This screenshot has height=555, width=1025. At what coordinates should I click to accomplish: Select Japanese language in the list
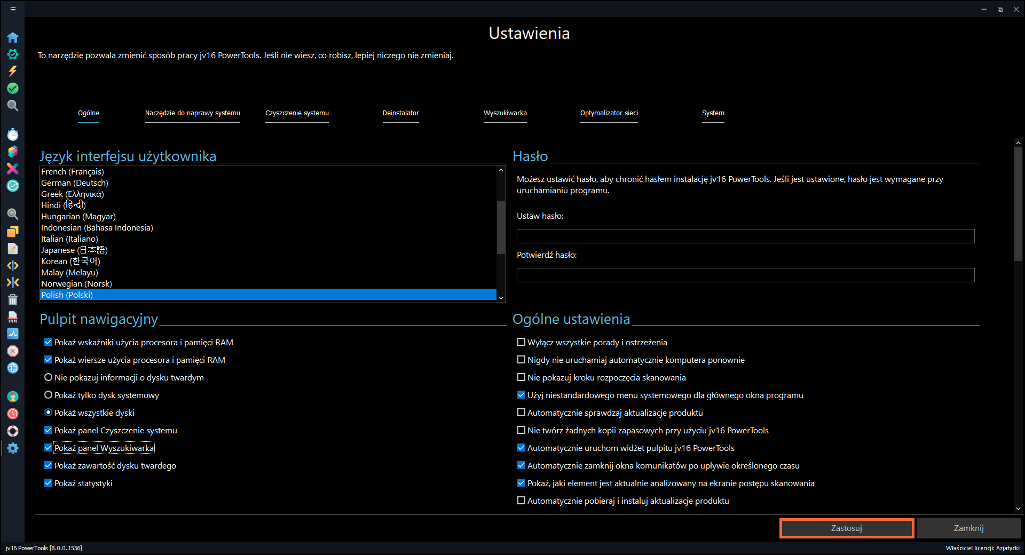tap(269, 250)
